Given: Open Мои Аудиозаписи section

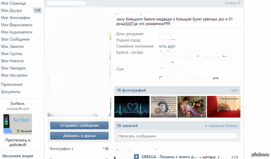Looking at the screenshot, I should [17, 32].
